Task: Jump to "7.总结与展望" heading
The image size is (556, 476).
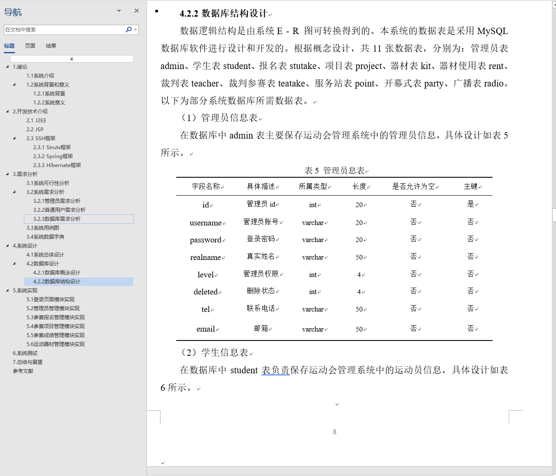Action: tap(28, 362)
